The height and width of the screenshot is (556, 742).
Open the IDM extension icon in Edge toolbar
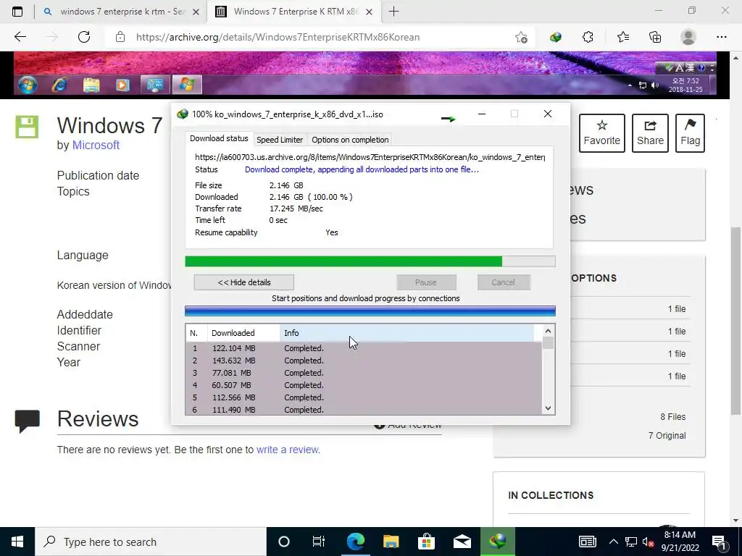click(556, 37)
